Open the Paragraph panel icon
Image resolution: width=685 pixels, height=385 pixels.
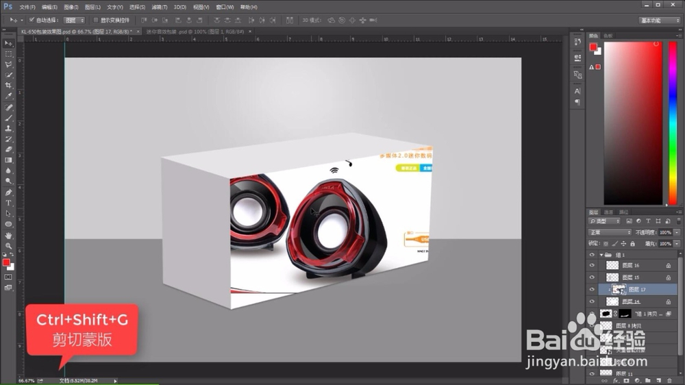pyautogui.click(x=577, y=102)
